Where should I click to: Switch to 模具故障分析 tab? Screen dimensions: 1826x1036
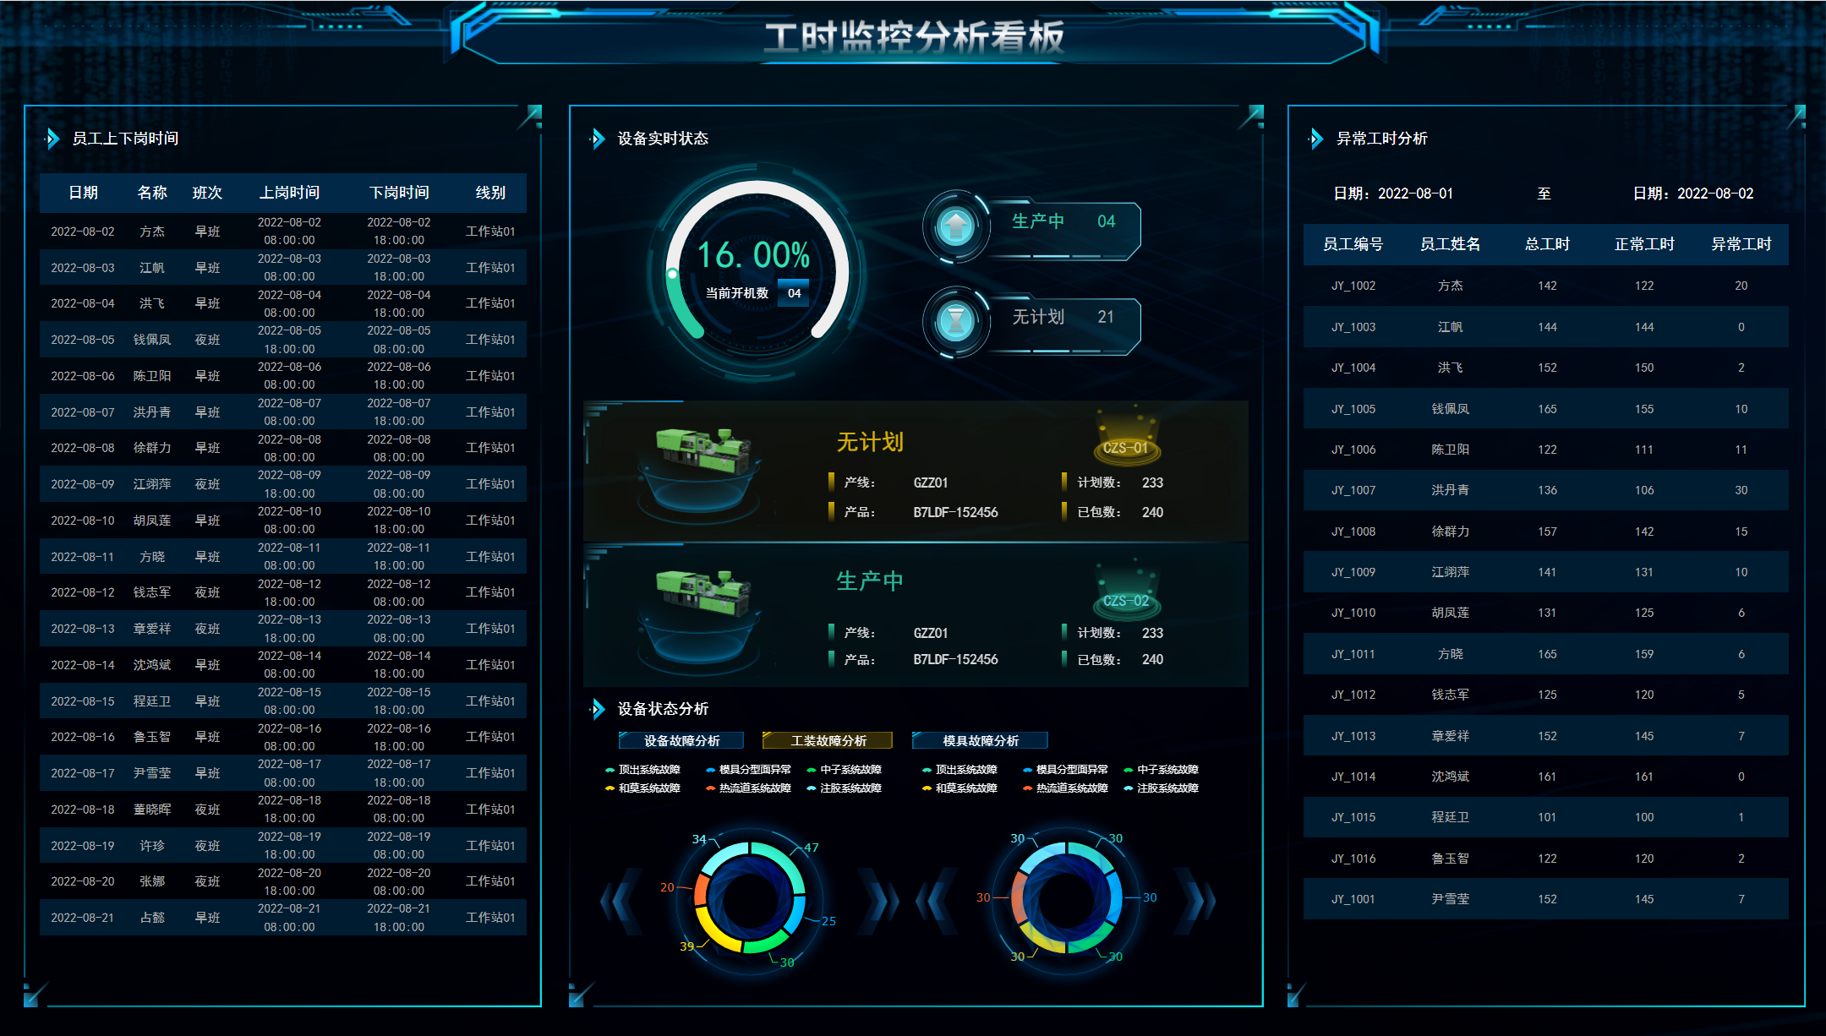coord(980,741)
